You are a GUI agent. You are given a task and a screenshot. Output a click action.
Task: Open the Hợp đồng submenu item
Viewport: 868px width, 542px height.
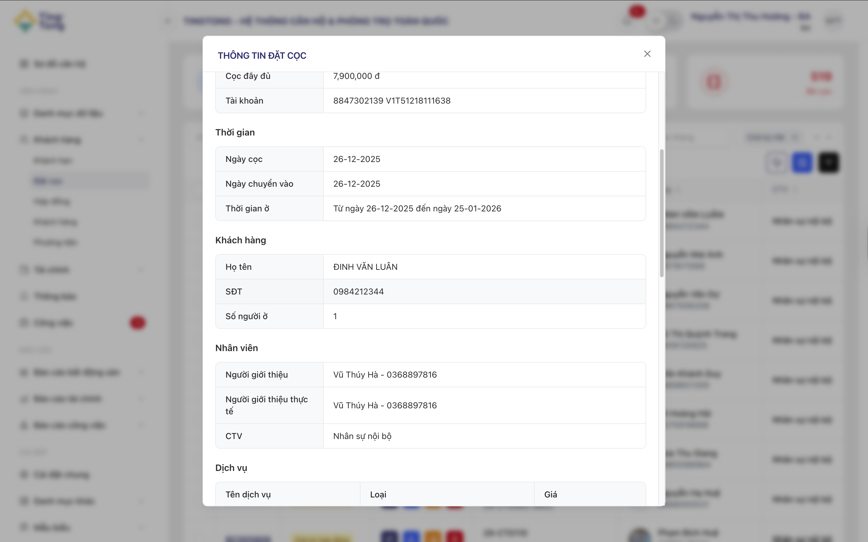tap(52, 201)
